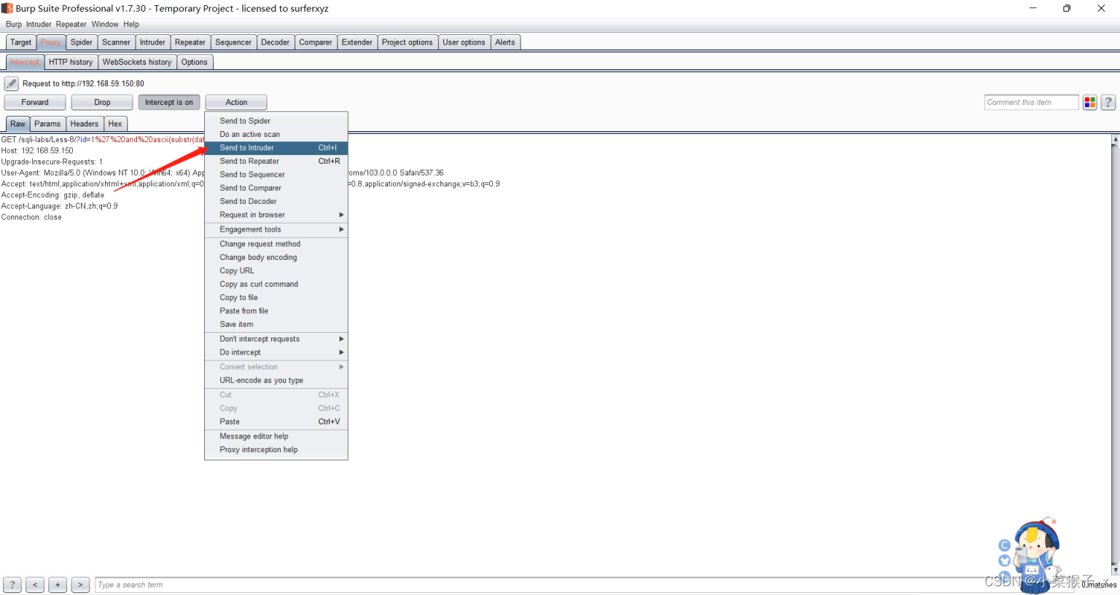Click the search term input field
1120x595 pixels.
click(x=583, y=585)
